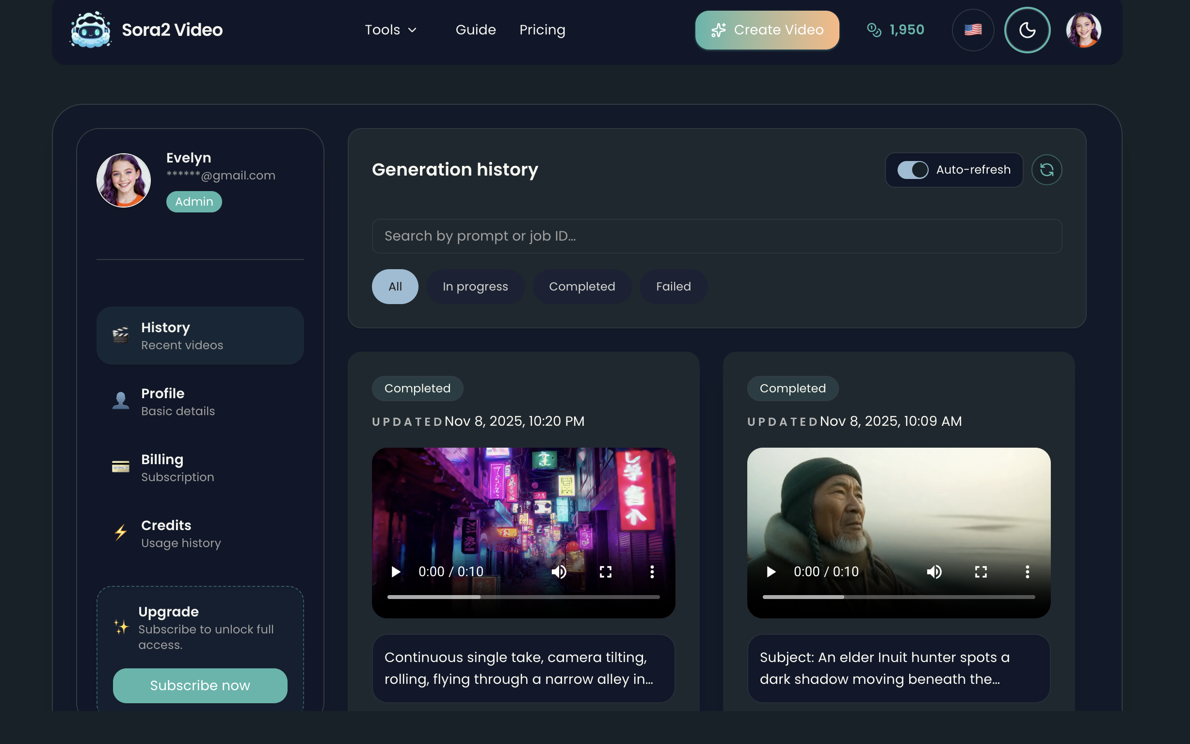
Task: Open the US flag language selector
Action: click(x=973, y=30)
